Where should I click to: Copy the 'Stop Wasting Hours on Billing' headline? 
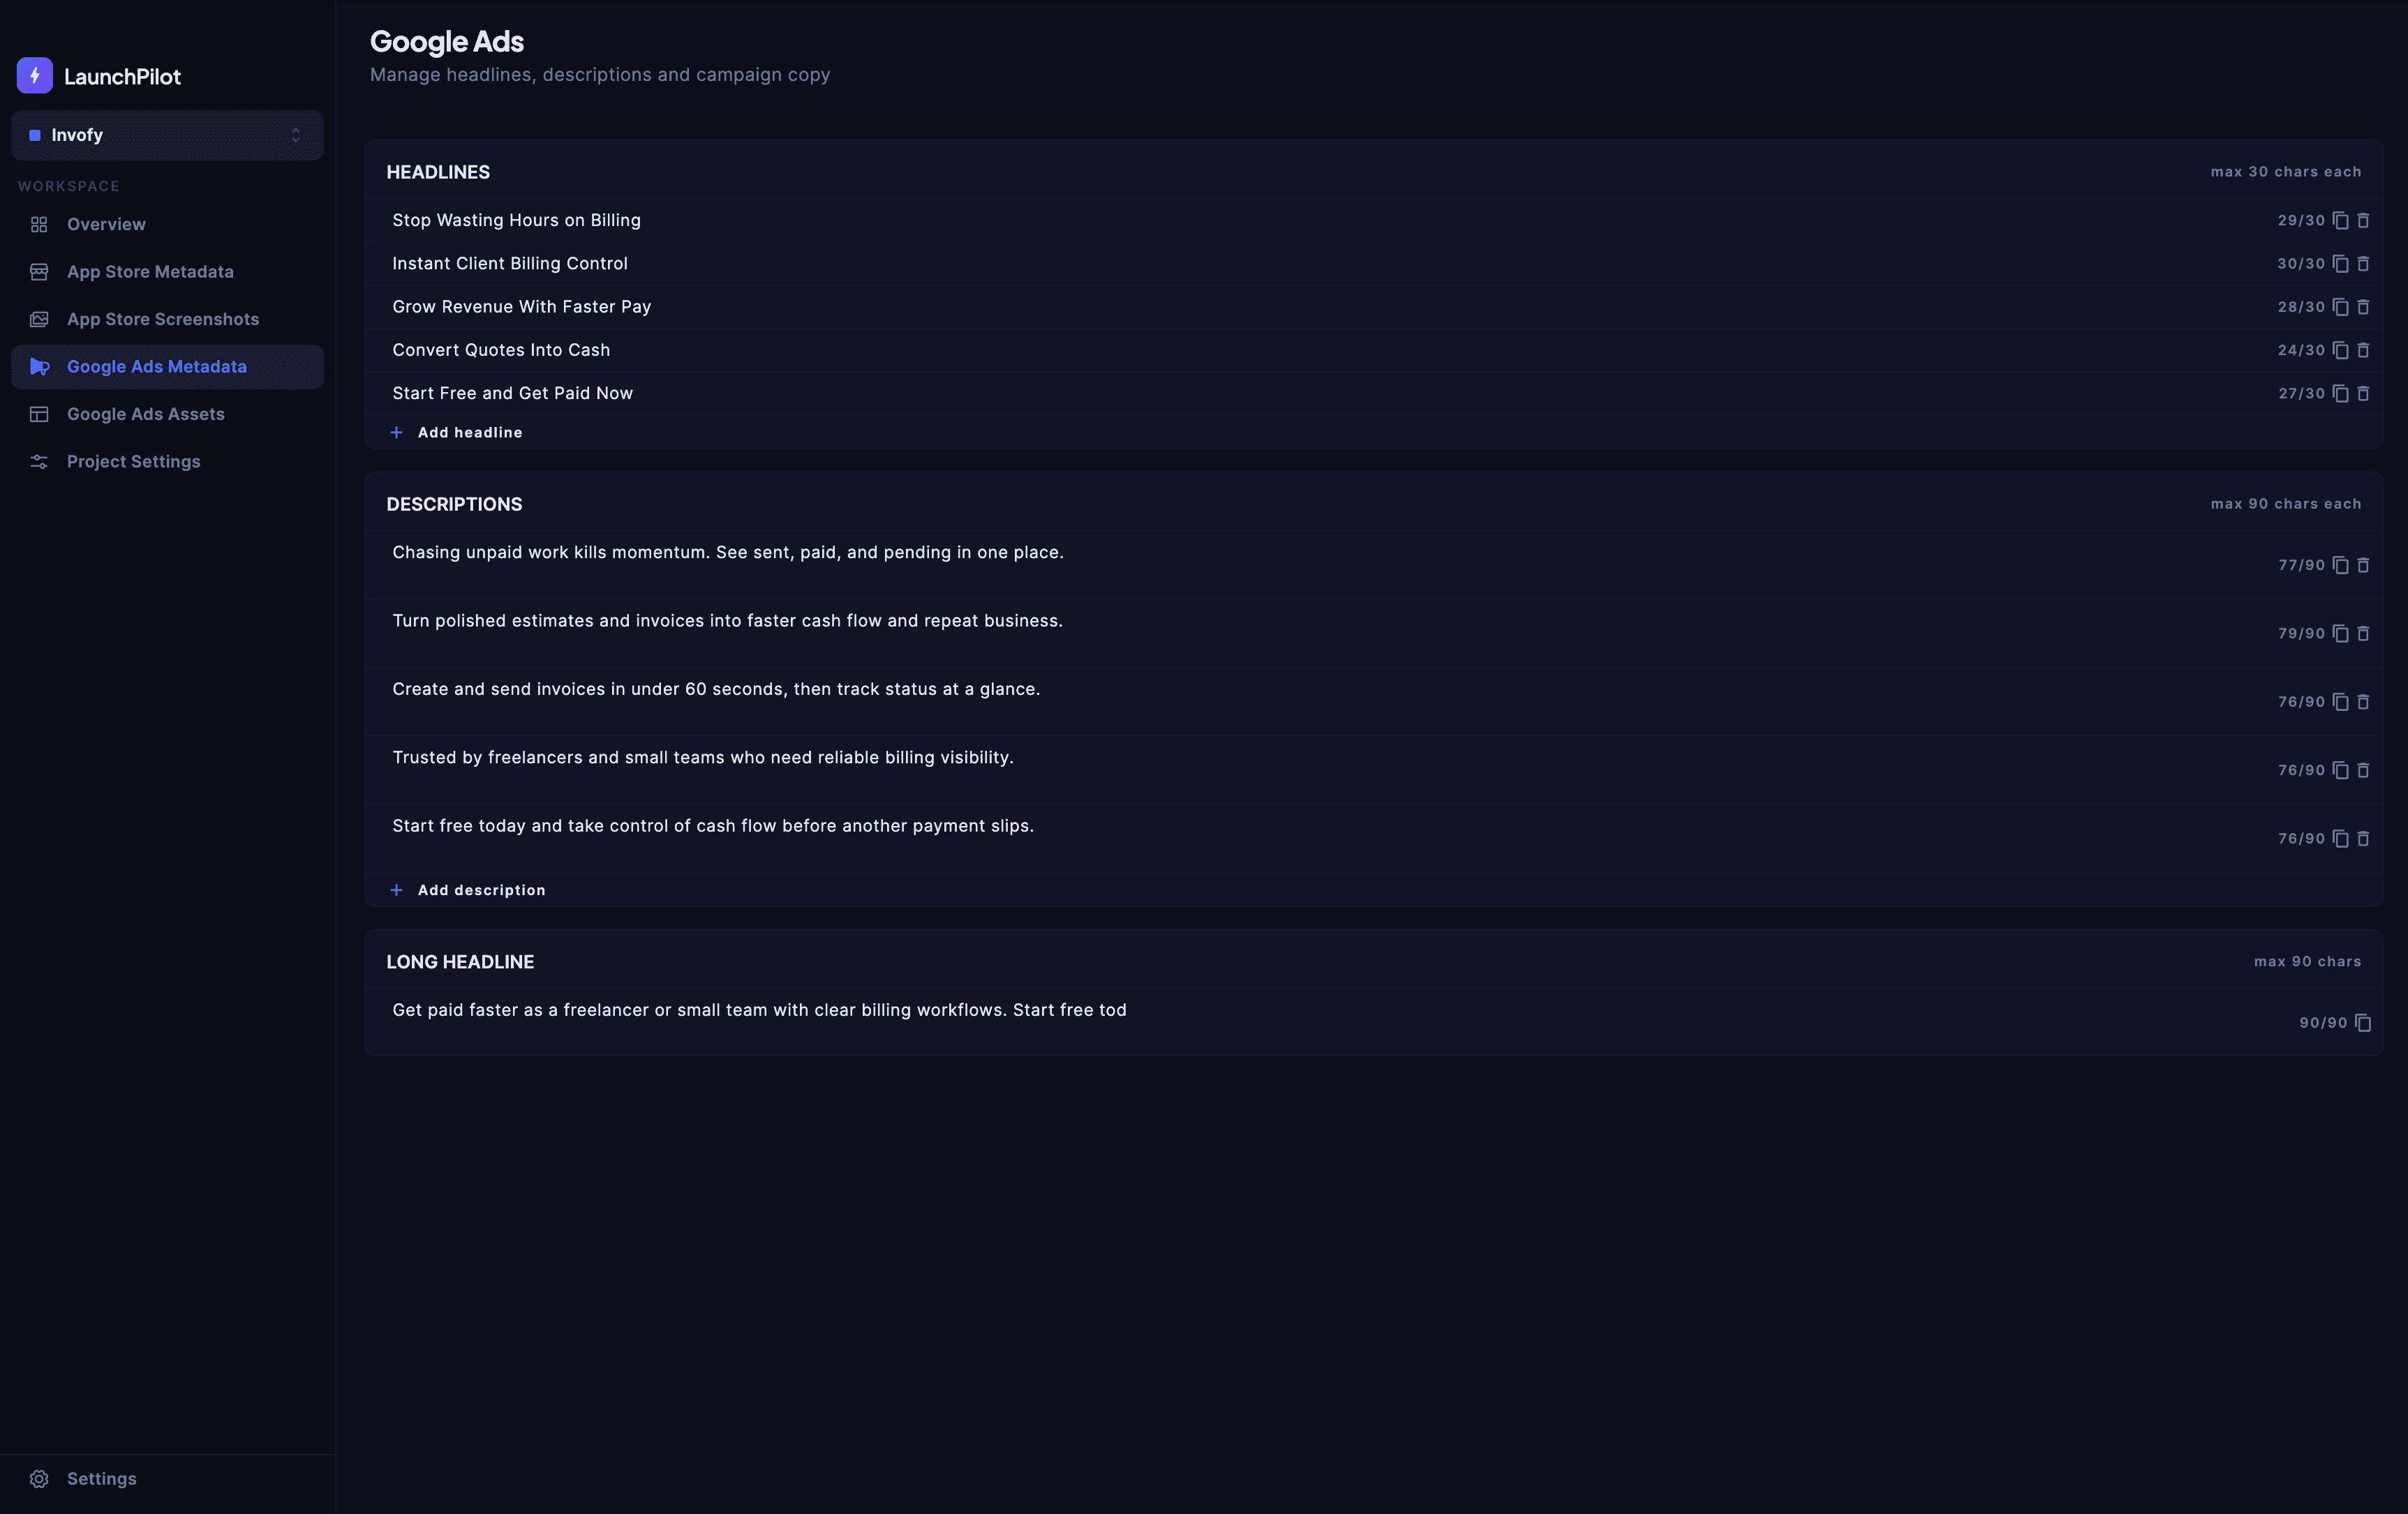(2340, 221)
